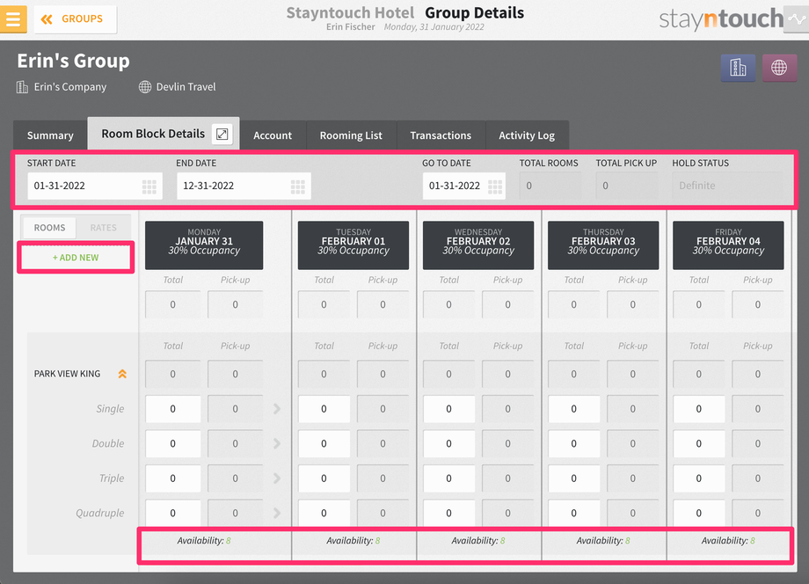The width and height of the screenshot is (809, 584).
Task: Click Erin's Company label
Action: pos(70,87)
